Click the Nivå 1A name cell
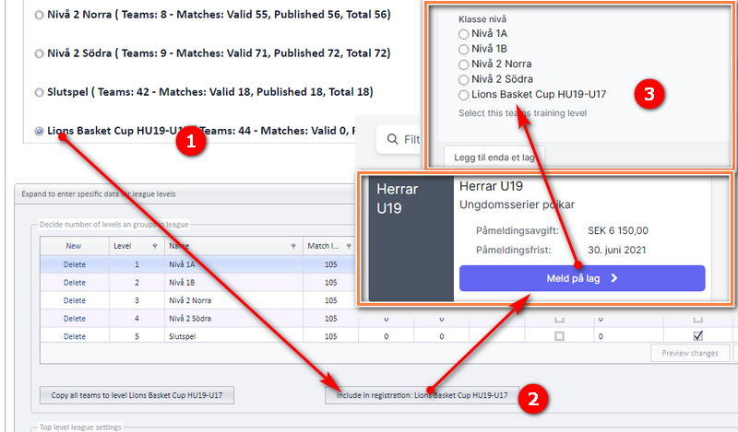 (233, 264)
